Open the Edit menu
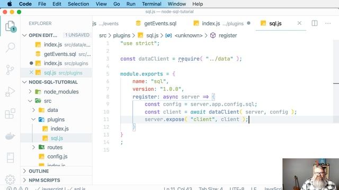The height and width of the screenshot is (190, 339). click(x=57, y=4)
